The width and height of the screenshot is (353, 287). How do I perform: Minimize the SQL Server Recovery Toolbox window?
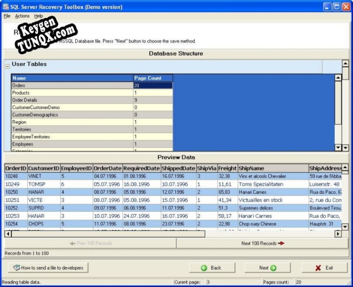pyautogui.click(x=327, y=7)
